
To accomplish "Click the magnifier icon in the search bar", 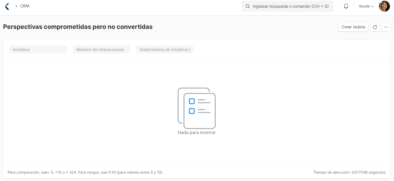I will pos(248,6).
